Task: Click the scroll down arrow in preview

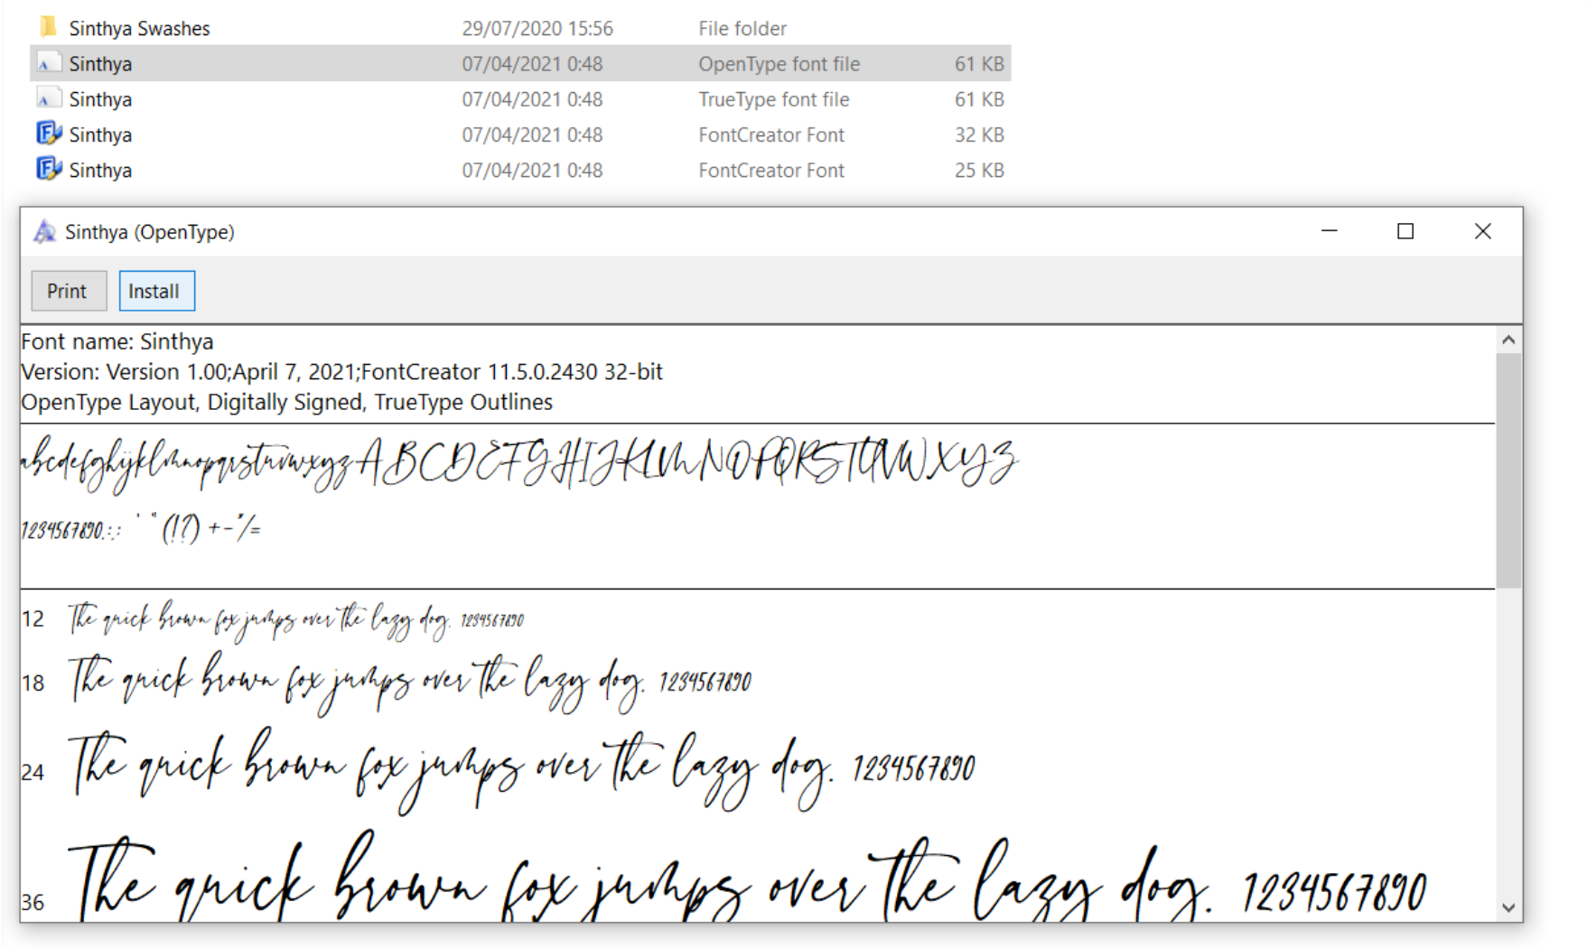Action: coord(1508,907)
